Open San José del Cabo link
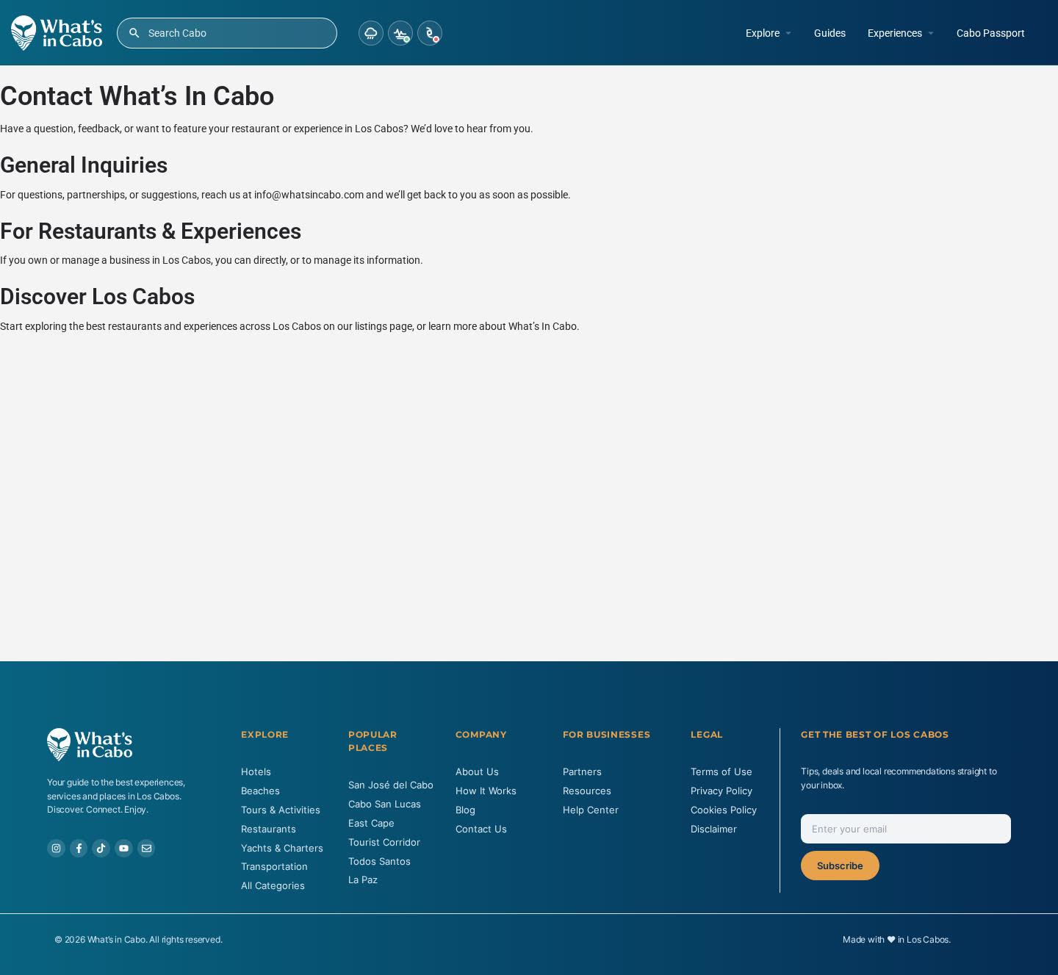This screenshot has height=975, width=1058. pos(391,785)
